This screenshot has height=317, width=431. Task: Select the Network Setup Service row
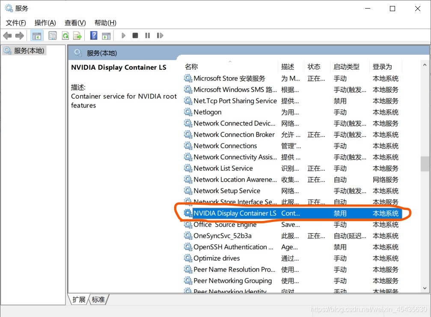(292, 191)
